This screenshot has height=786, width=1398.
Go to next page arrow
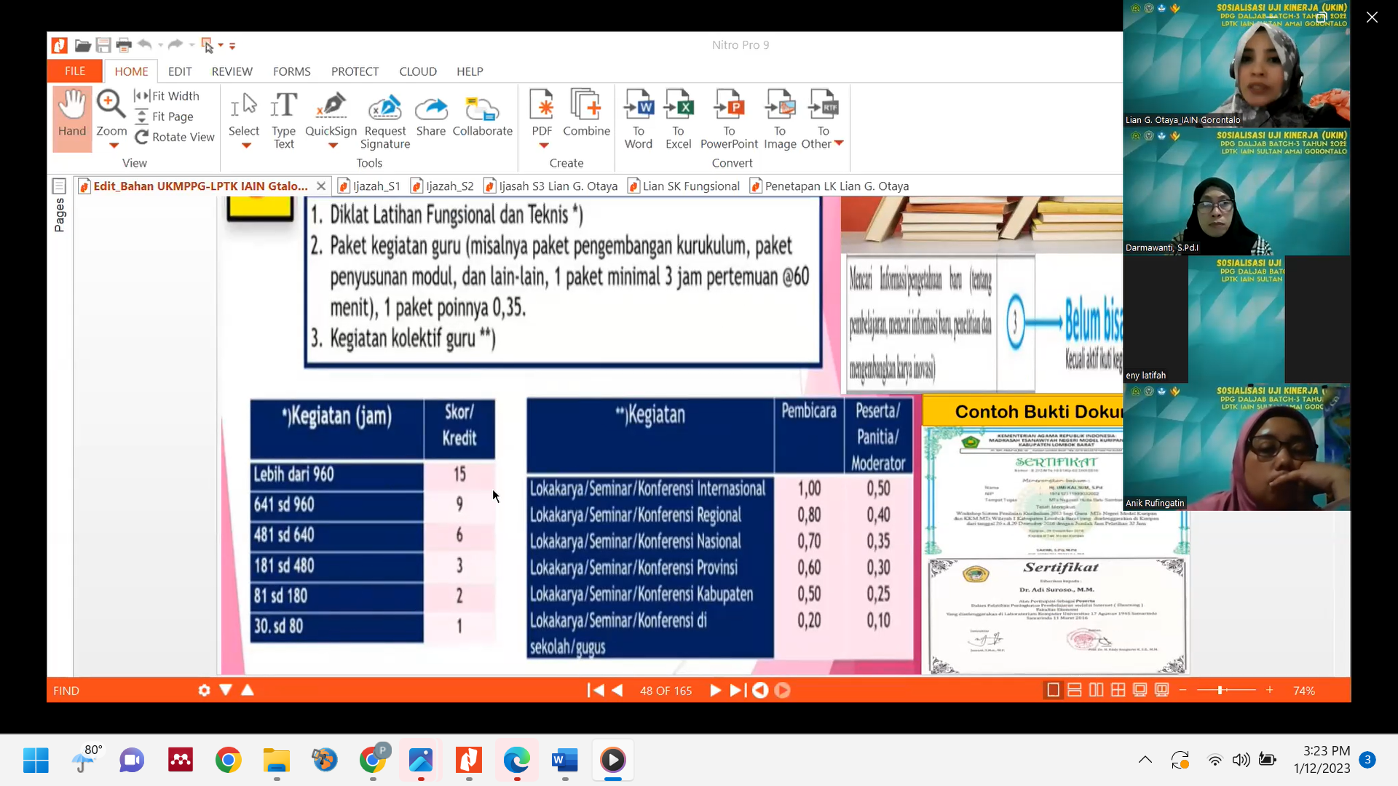point(715,691)
